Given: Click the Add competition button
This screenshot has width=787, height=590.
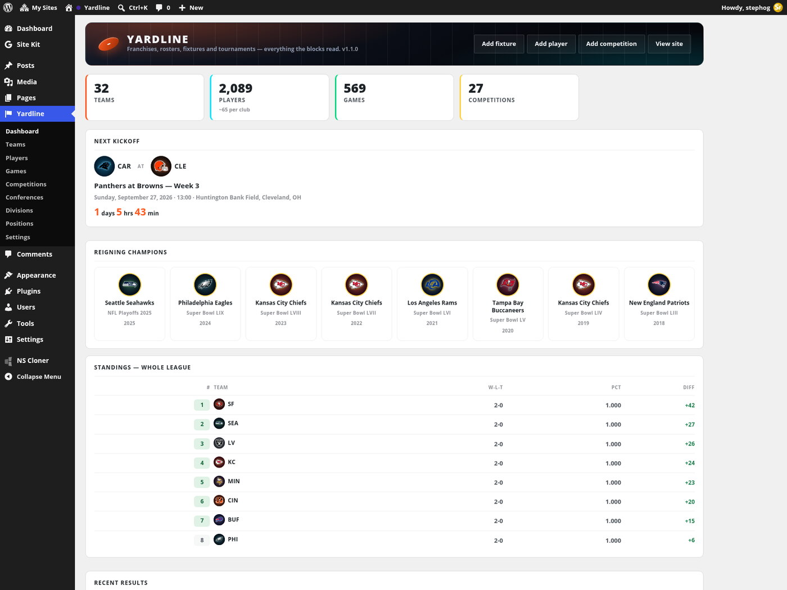Looking at the screenshot, I should (x=611, y=44).
